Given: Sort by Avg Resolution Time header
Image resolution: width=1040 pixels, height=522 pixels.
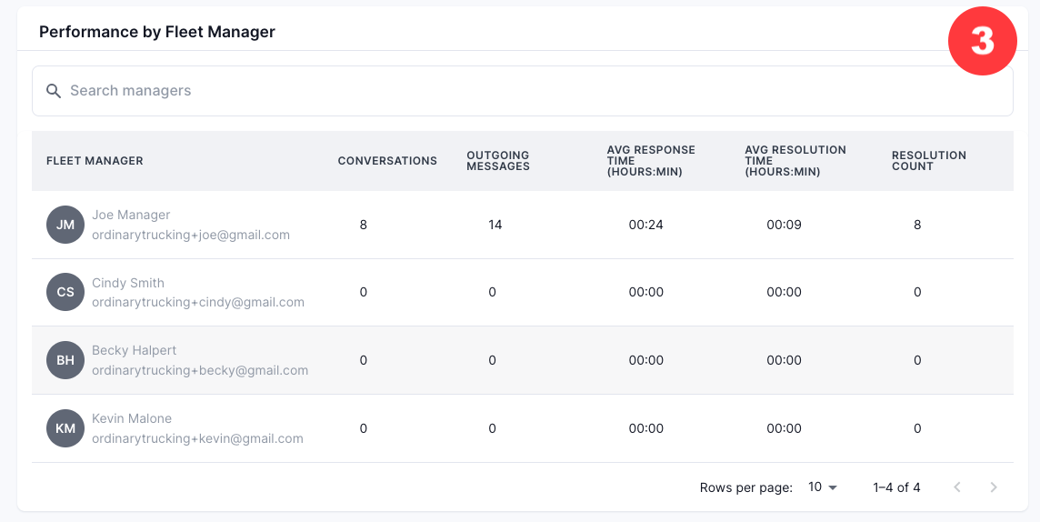Looking at the screenshot, I should tap(795, 161).
